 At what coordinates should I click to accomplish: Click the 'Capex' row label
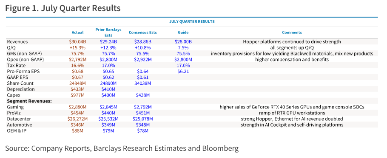[x=14, y=95]
